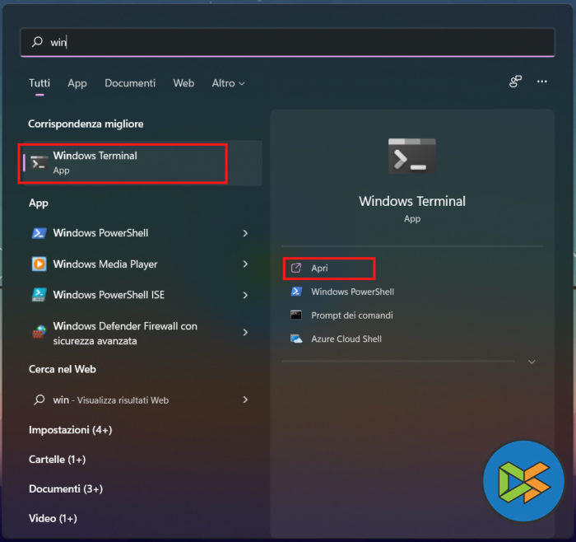Open Video (1+) category

tap(53, 518)
